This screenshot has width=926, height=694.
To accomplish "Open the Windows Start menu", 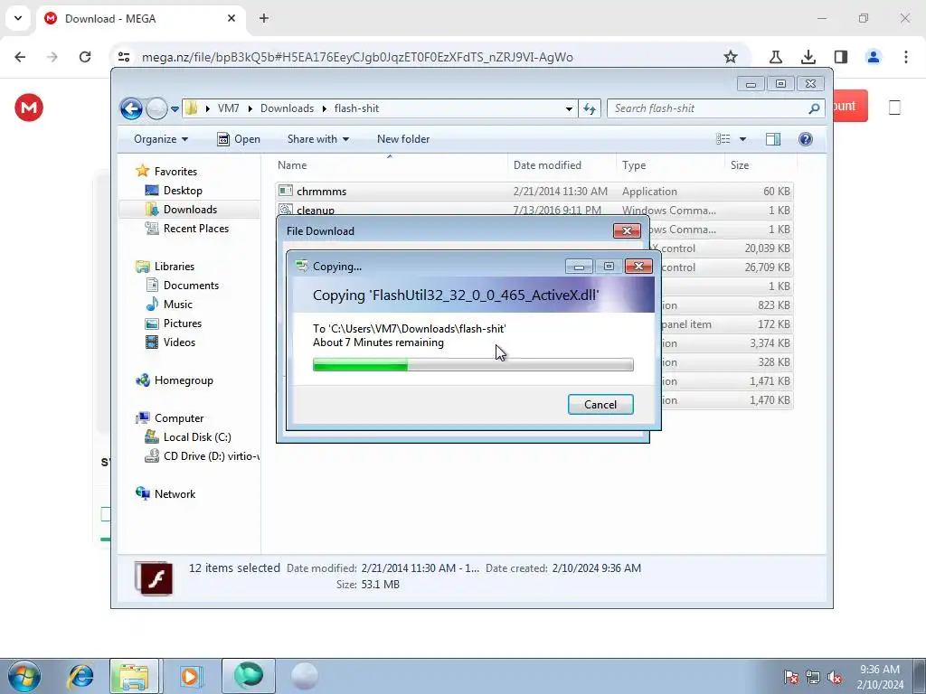I will click(x=24, y=676).
